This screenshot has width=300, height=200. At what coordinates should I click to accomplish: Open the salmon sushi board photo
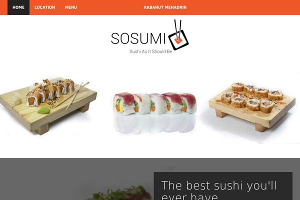48,106
